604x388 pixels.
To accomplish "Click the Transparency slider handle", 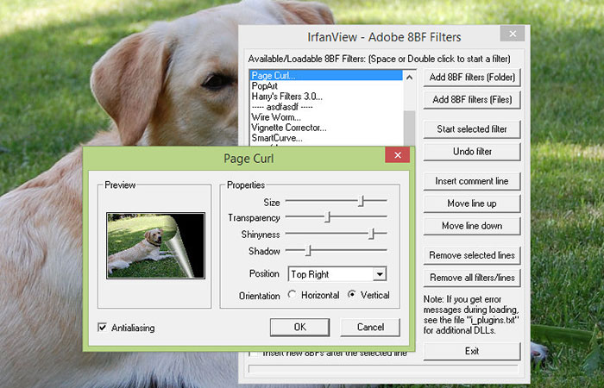I will point(327,217).
